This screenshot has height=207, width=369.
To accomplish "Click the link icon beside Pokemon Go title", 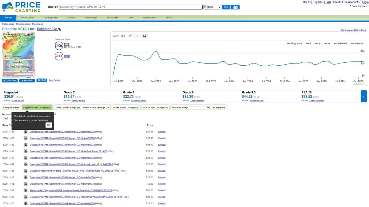I will (x=60, y=29).
